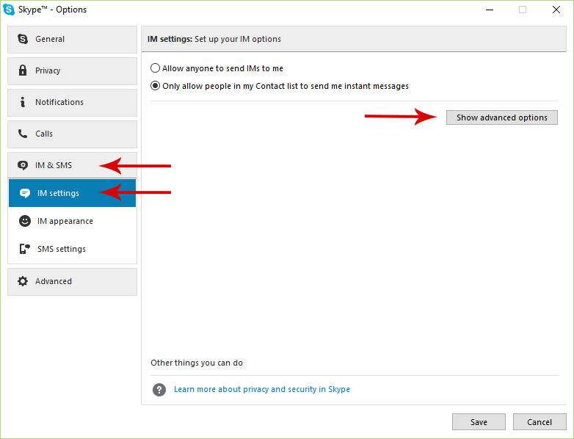Image resolution: width=574 pixels, height=439 pixels.
Task: Click the chat gear icon beside IM & SMS
Action: pyautogui.click(x=23, y=165)
